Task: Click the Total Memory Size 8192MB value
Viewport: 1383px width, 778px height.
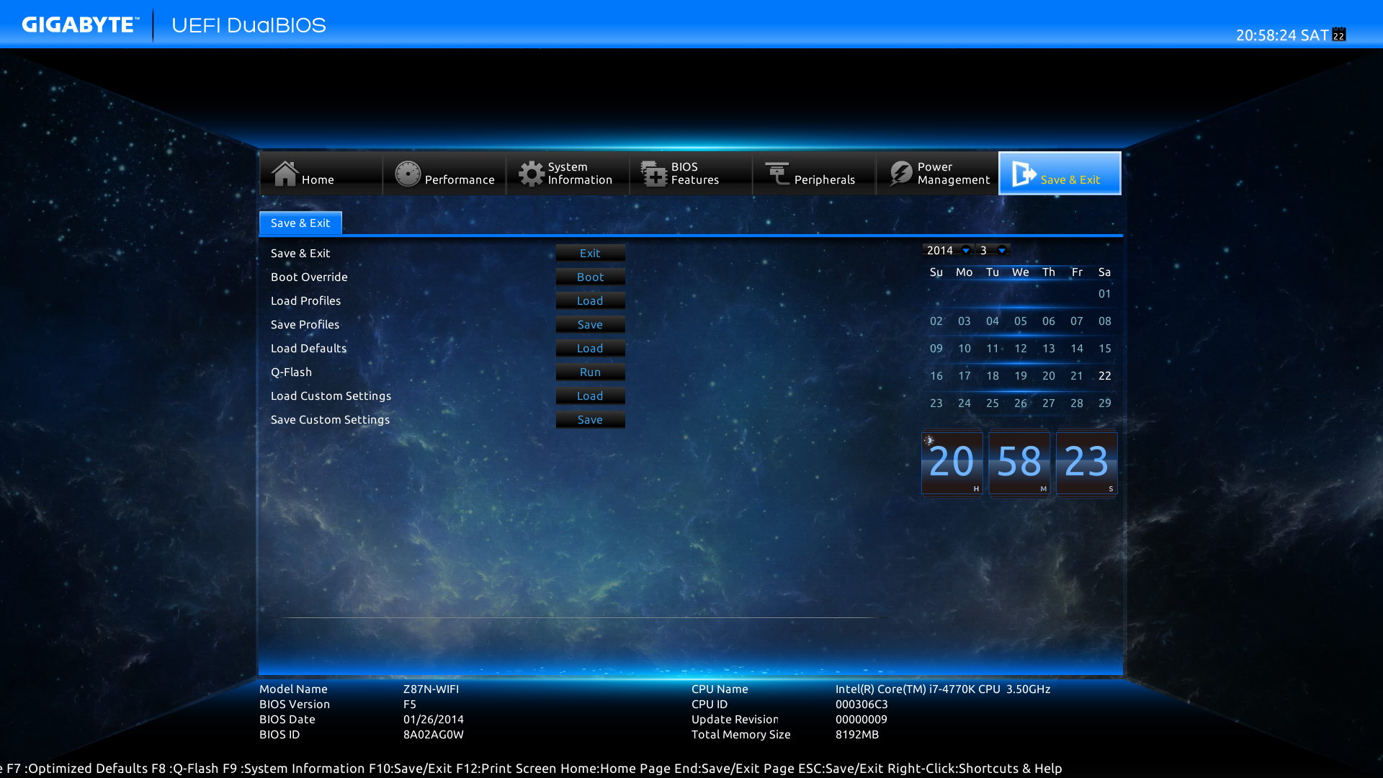Action: pos(857,734)
